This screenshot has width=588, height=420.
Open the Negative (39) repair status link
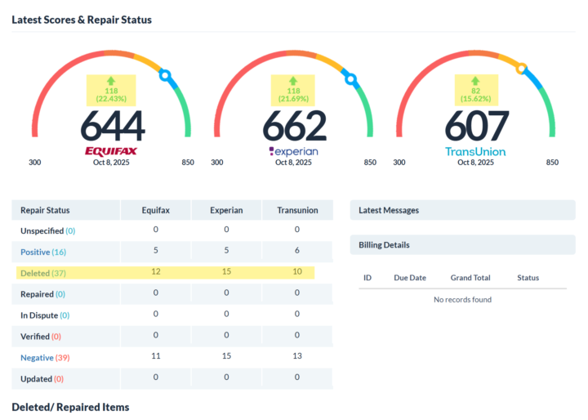[42, 358]
